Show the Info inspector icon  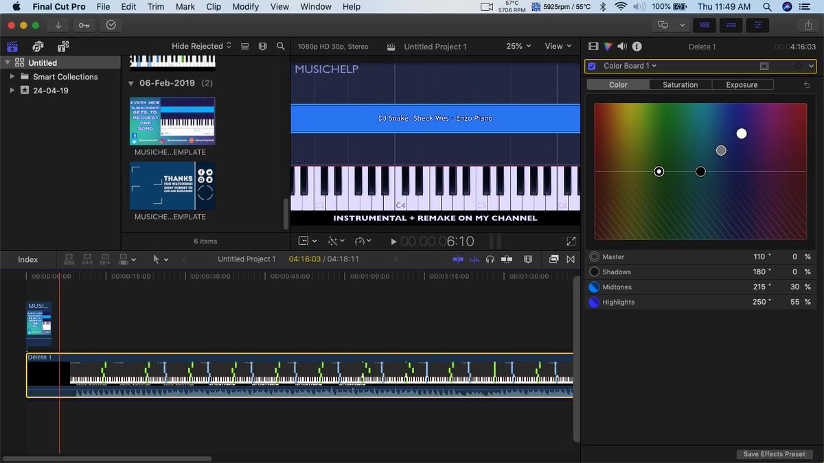(637, 46)
